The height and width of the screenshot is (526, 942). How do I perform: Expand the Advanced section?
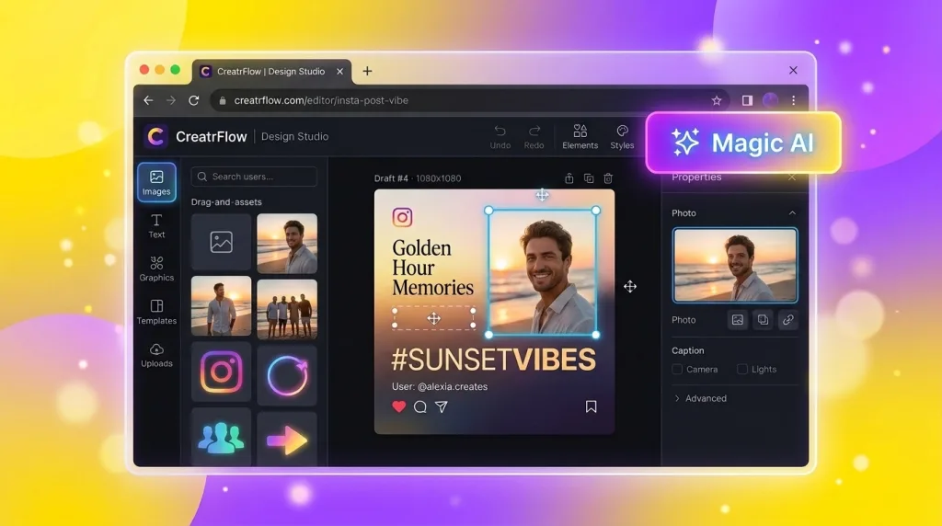tap(700, 398)
